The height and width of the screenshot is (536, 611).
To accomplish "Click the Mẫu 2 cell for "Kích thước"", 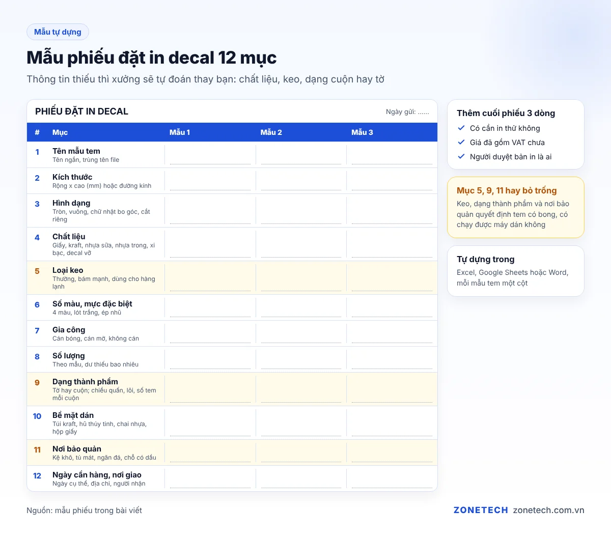I will (x=301, y=181).
